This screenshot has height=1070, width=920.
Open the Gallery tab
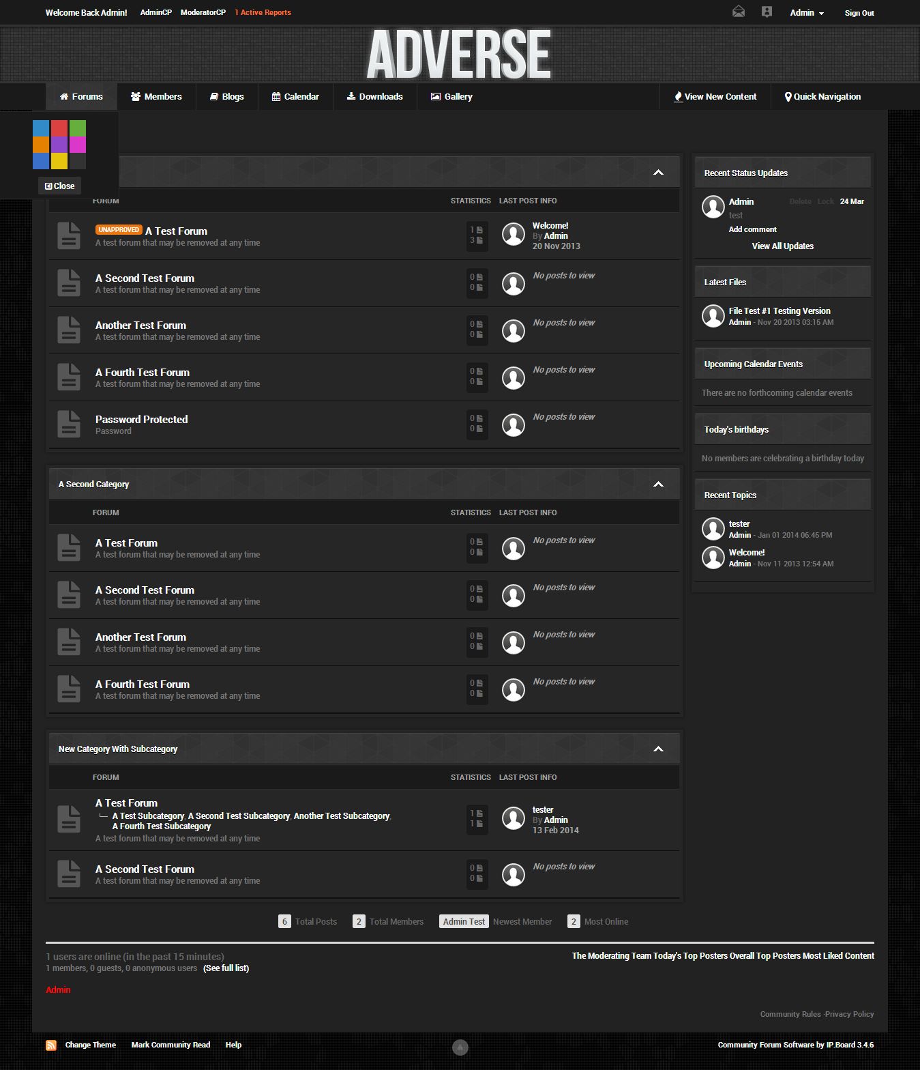pyautogui.click(x=451, y=97)
